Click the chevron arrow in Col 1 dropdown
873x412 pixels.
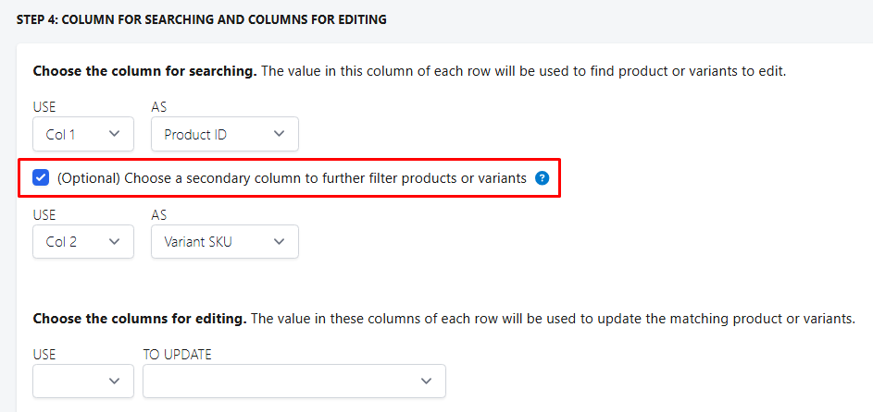[x=115, y=134]
